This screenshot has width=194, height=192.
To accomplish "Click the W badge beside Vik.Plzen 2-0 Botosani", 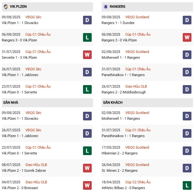I will tap(87, 185).
